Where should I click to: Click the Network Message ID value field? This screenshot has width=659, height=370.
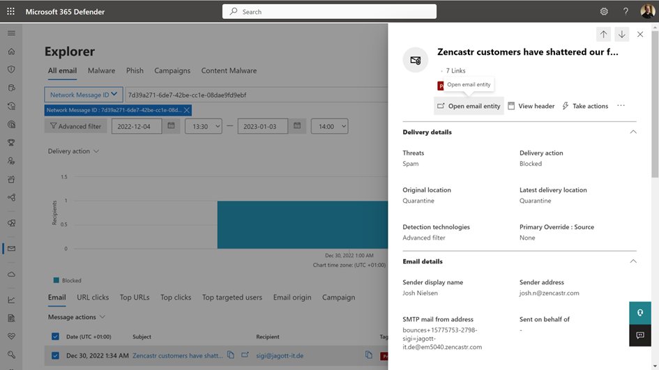point(257,95)
